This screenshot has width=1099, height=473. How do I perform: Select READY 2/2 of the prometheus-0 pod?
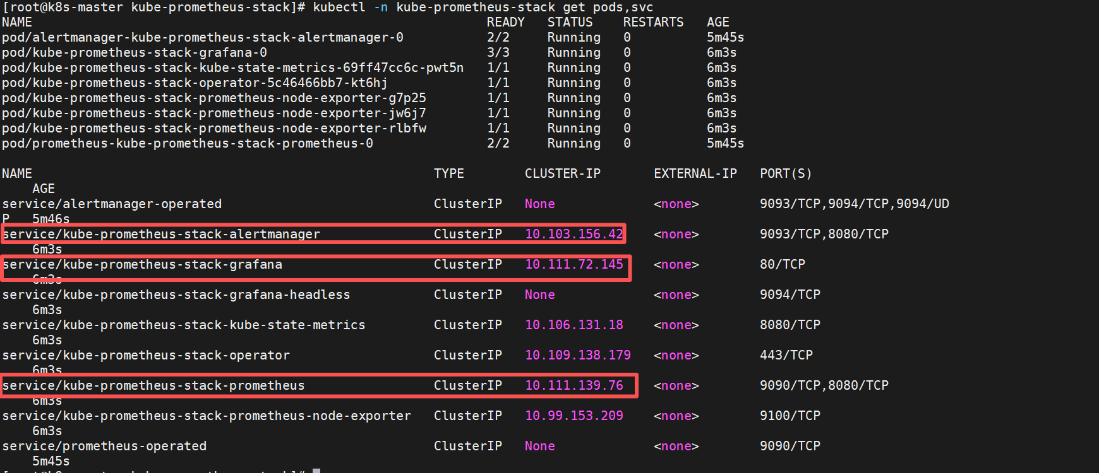(498, 143)
